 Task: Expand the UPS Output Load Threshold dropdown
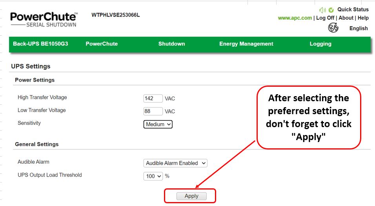(x=153, y=176)
